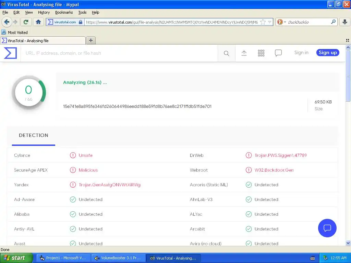Click the search magnifier in DuckDuckGo box
Image resolution: width=351 pixels, height=263 pixels.
coord(333,22)
